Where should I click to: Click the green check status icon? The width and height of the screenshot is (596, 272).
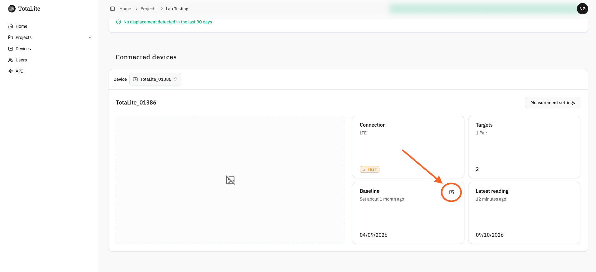click(x=118, y=22)
